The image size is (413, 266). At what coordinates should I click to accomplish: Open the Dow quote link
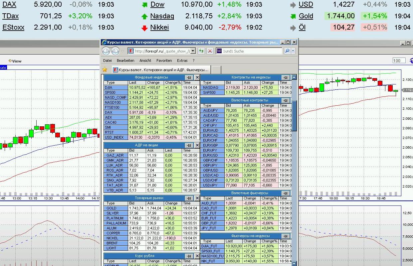(157, 5)
